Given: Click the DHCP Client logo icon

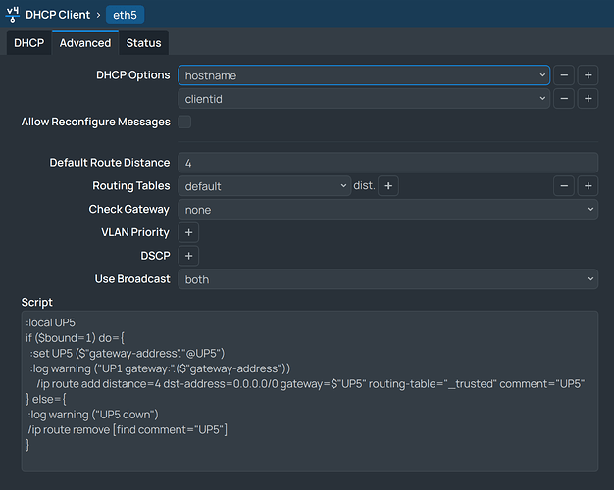Looking at the screenshot, I should click(13, 15).
